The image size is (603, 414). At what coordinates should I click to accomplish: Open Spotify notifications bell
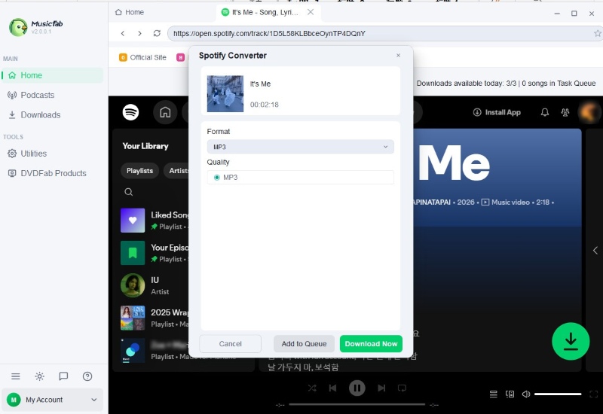(544, 112)
